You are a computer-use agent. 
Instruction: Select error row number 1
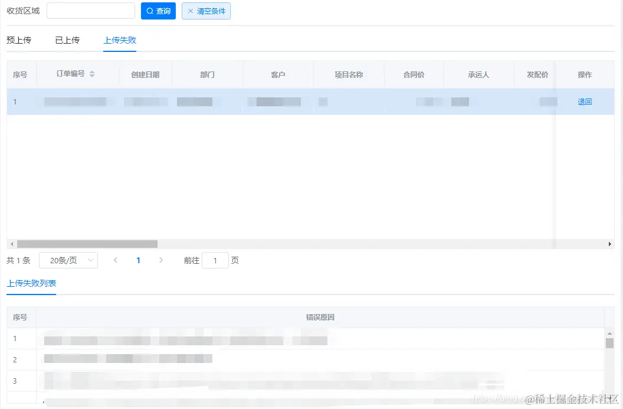[306, 339]
